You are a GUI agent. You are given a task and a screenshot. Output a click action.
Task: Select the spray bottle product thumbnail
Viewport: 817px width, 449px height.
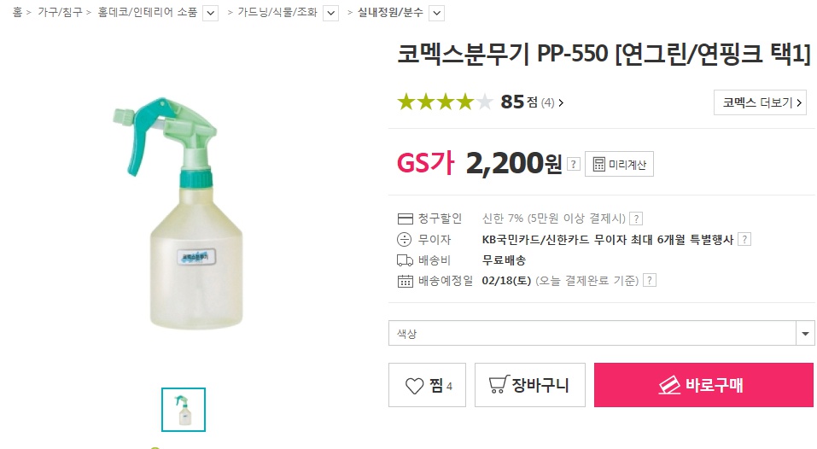pyautogui.click(x=184, y=410)
